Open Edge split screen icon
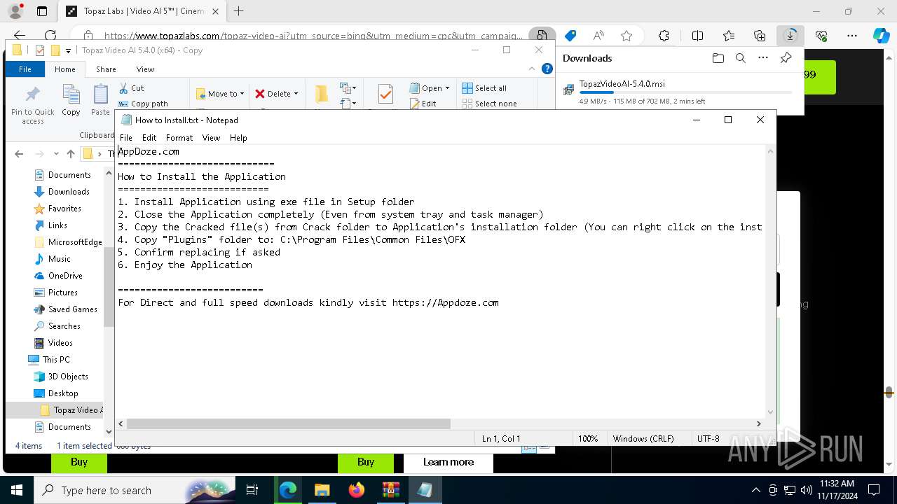This screenshot has height=504, width=897. (697, 36)
